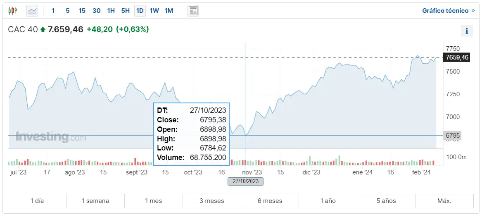Choose the 5H interval
This screenshot has width=482, height=217.
126,11
